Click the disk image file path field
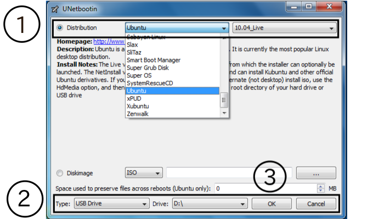384x219 pixels. click(229, 173)
